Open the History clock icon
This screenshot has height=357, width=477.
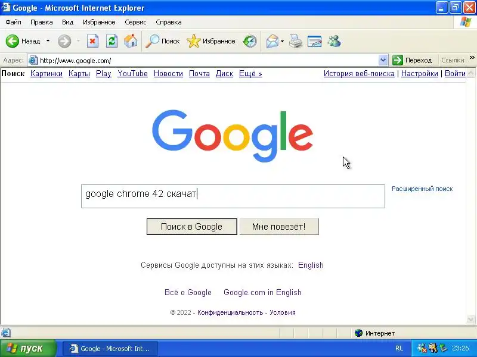[x=250, y=41]
